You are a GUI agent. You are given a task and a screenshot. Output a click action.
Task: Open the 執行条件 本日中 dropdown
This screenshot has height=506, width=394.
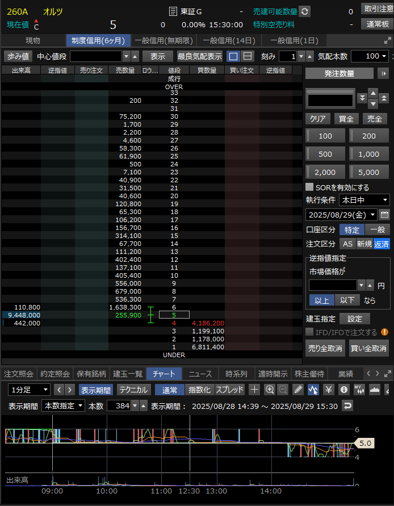364,200
